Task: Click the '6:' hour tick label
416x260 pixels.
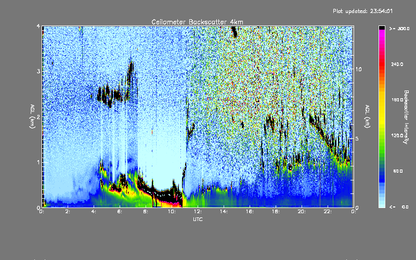Action: [x=120, y=212]
